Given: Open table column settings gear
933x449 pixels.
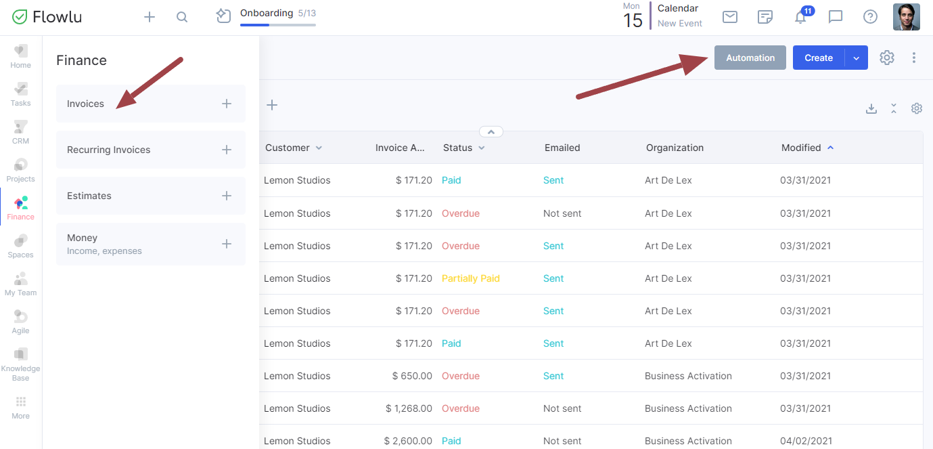Looking at the screenshot, I should click(917, 108).
